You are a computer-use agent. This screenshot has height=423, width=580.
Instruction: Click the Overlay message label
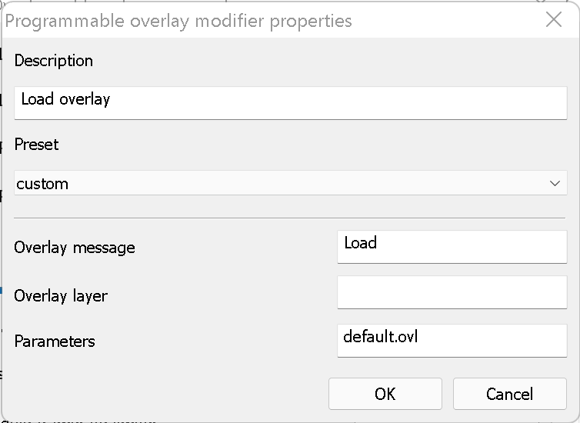point(74,248)
